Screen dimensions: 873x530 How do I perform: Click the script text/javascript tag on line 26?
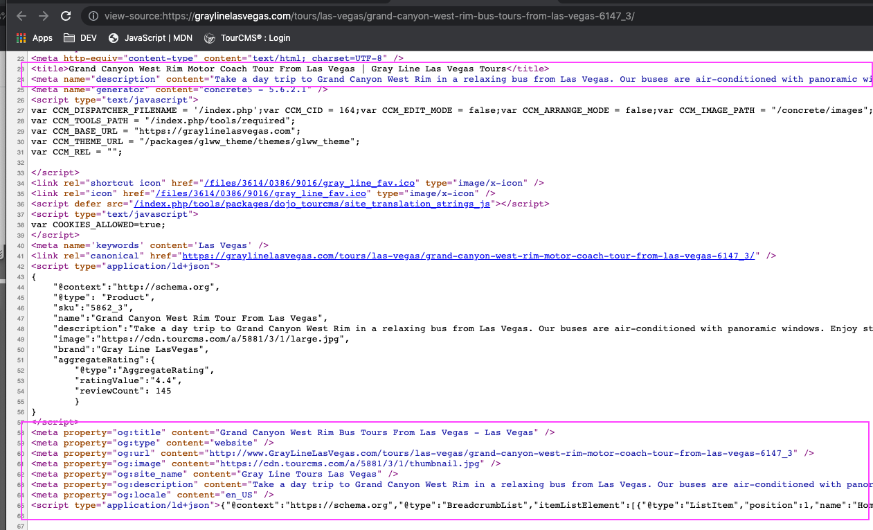[x=114, y=100]
